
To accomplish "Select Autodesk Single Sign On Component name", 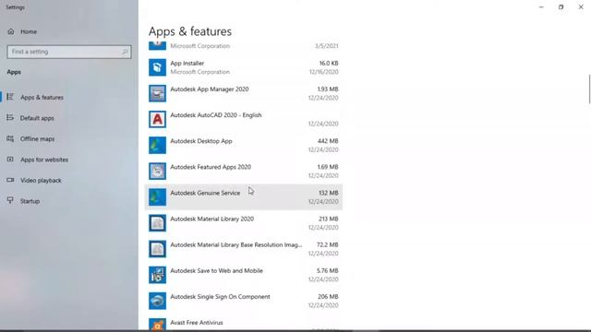I will tap(220, 297).
